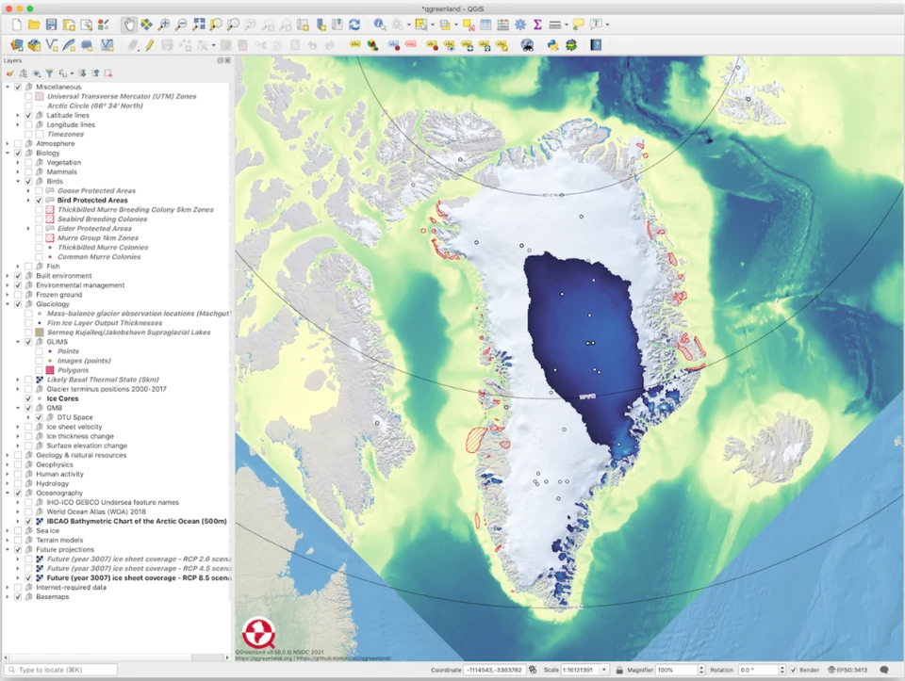Uncheck the Basemaps group checkbox
This screenshot has height=681, width=905.
click(18, 597)
